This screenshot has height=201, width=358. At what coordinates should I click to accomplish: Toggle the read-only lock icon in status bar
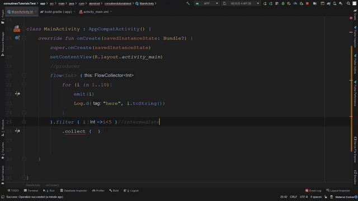(x=326, y=197)
